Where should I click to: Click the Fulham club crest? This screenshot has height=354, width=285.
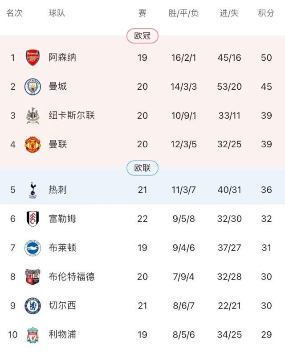coord(33,218)
